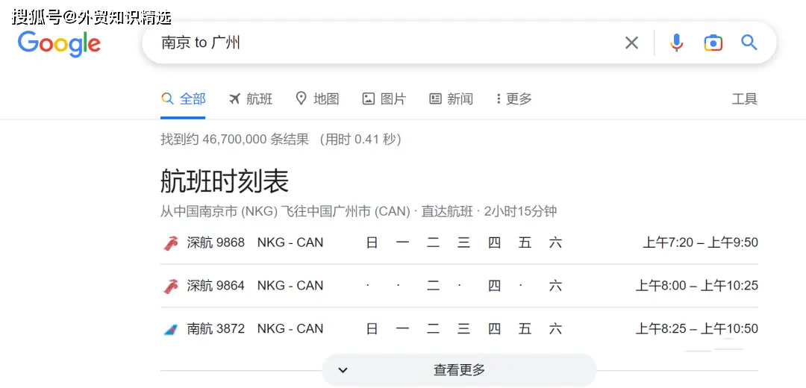Click the 航班时刻表 heading

click(x=225, y=181)
